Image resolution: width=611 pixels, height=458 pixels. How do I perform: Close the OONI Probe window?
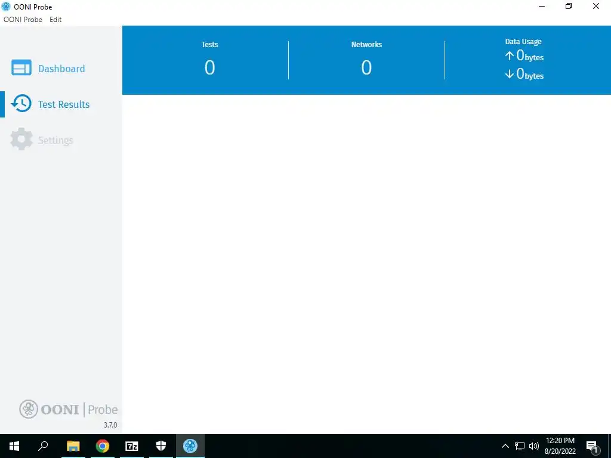[x=596, y=6]
